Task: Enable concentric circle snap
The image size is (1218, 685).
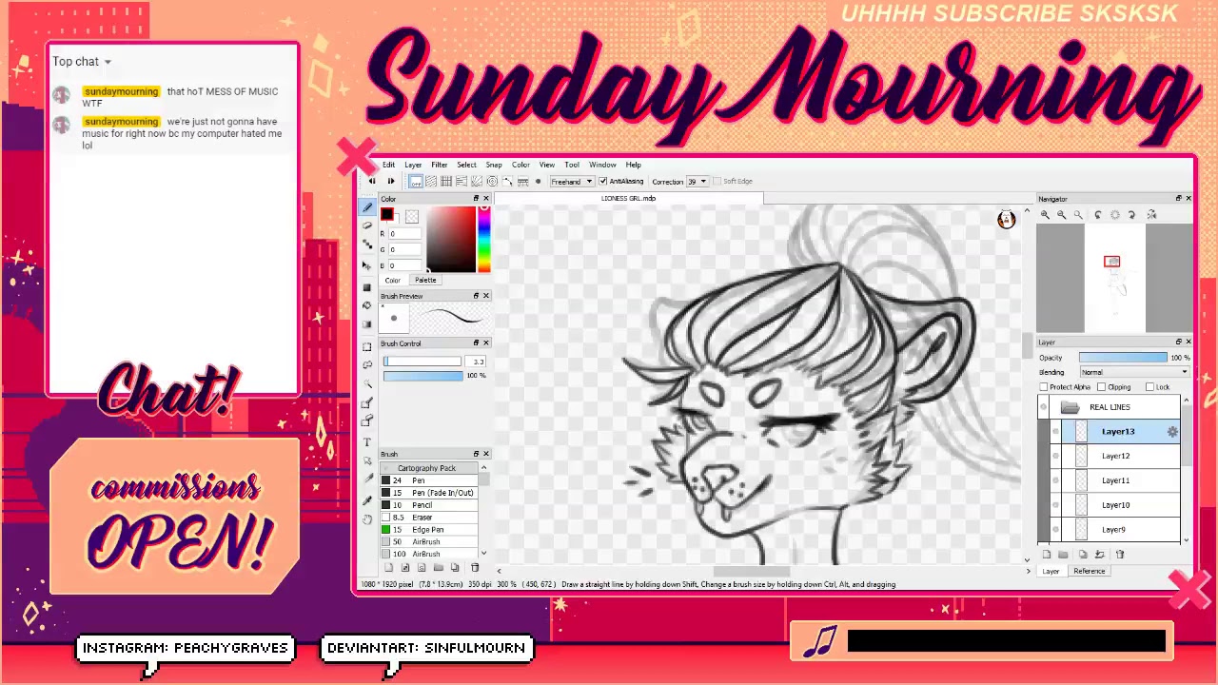Action: click(x=492, y=181)
